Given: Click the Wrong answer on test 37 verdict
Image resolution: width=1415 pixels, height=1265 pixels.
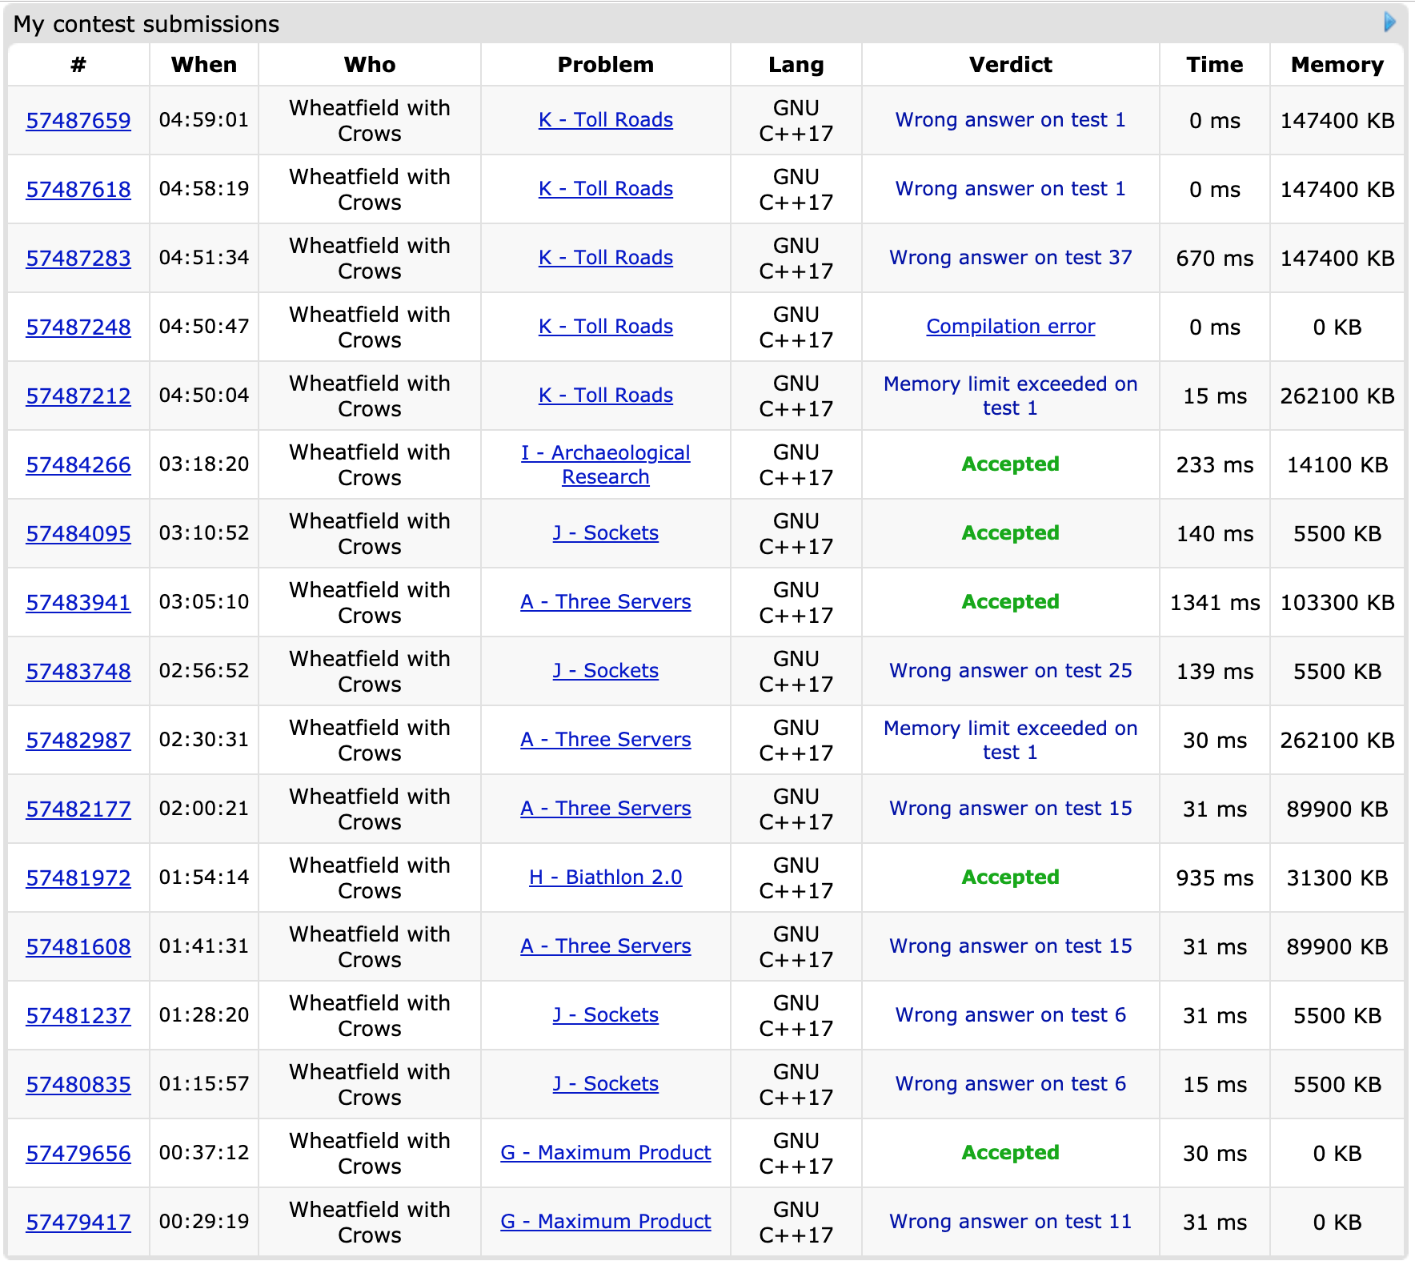Looking at the screenshot, I should point(1010,258).
